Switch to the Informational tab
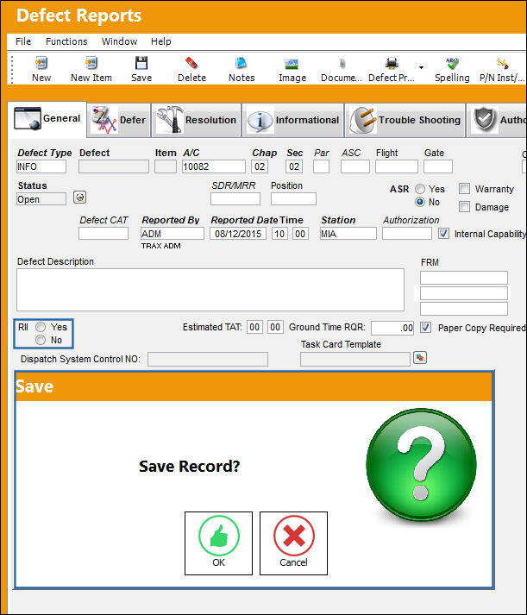The image size is (527, 615). (293, 120)
